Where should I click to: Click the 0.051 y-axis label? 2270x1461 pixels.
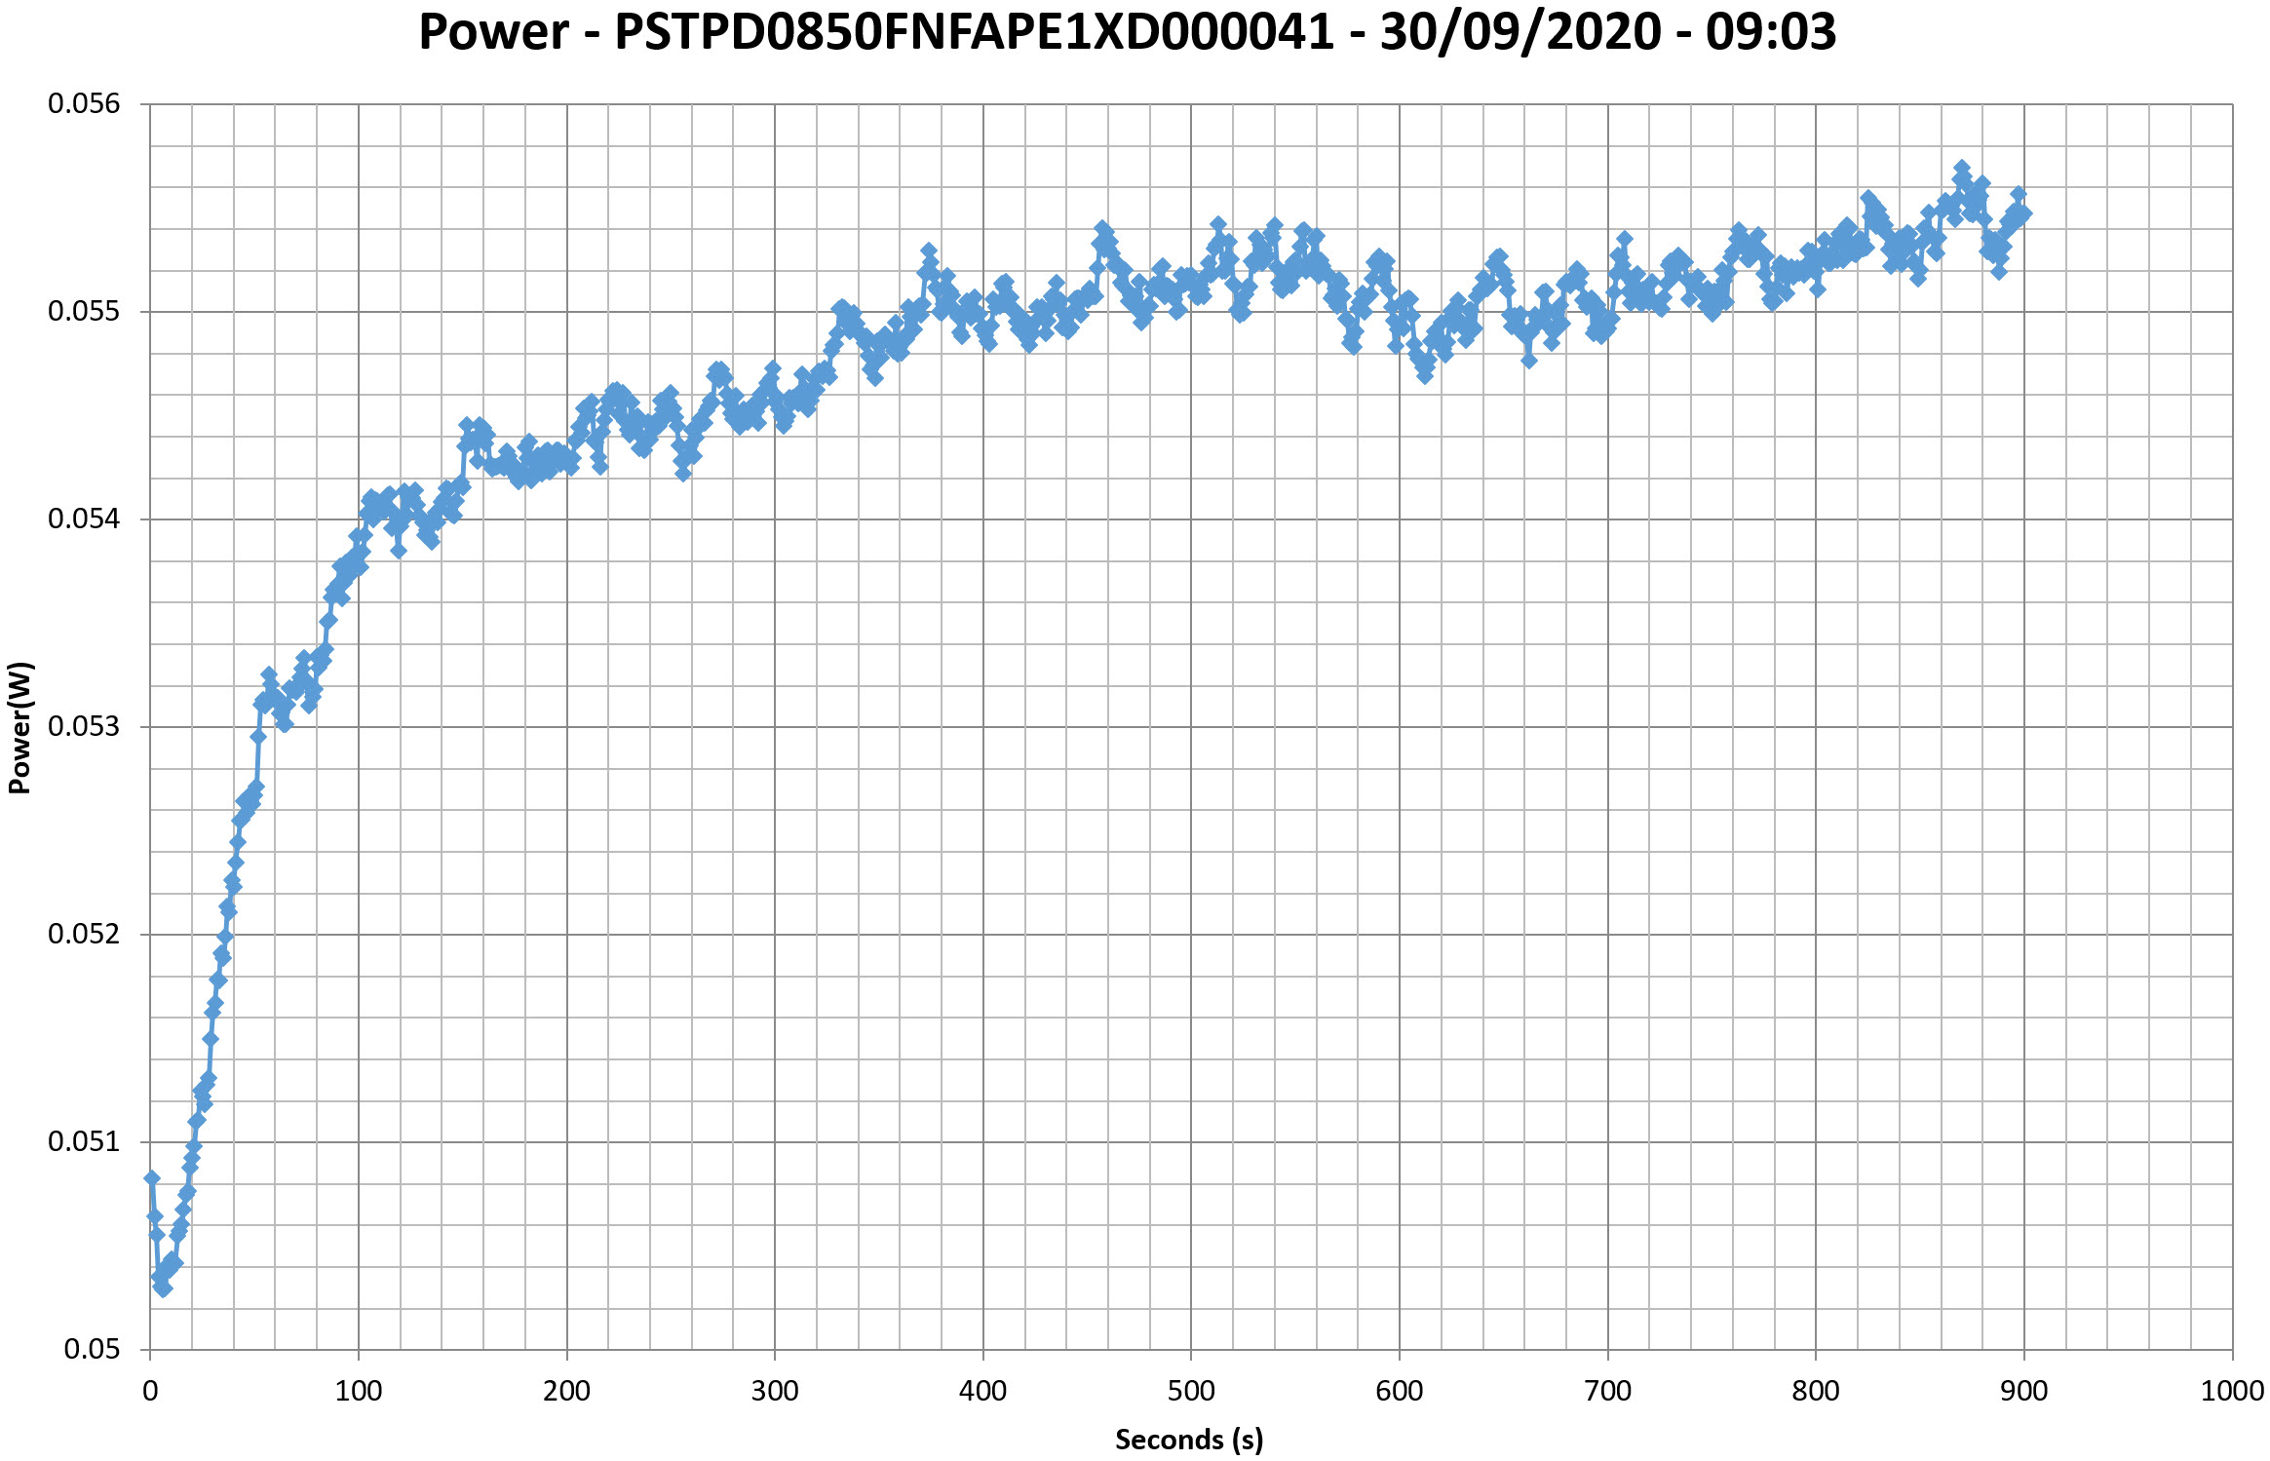pos(84,1141)
